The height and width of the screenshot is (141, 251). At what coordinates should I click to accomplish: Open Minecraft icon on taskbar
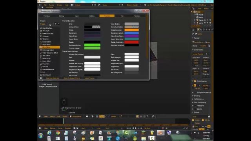144,133
